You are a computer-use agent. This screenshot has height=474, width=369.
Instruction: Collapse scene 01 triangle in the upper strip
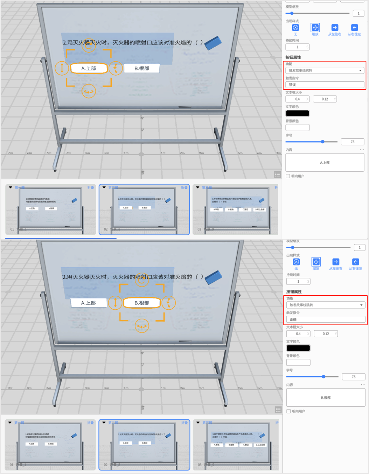coord(11,187)
